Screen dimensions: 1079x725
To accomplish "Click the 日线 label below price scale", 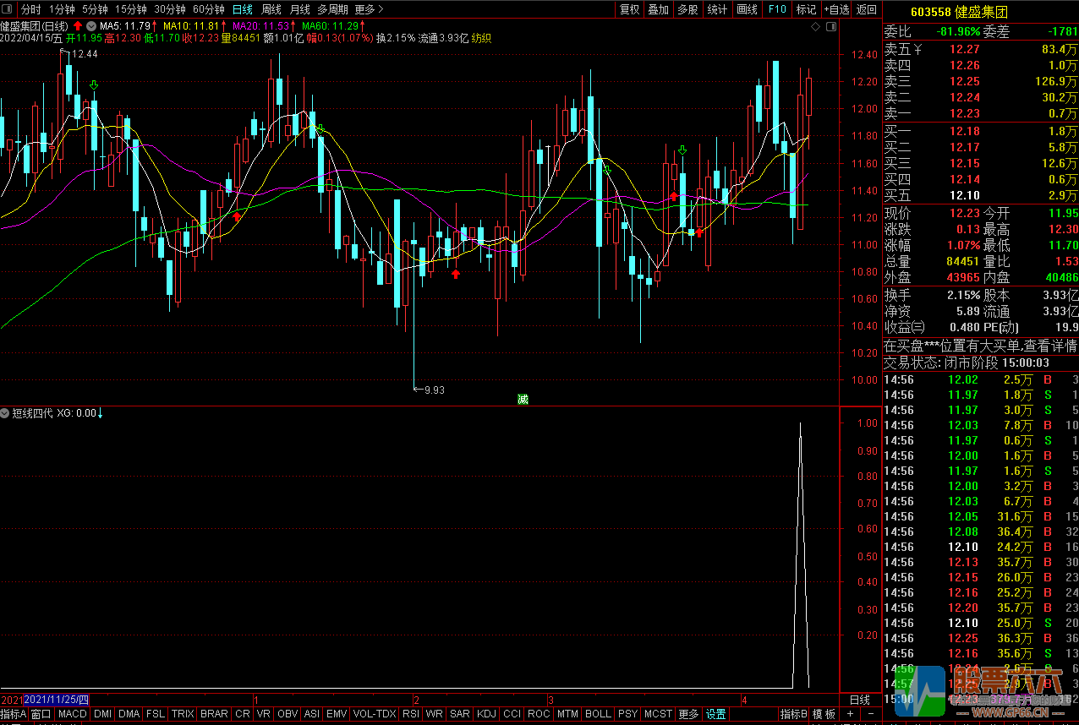I will (860, 700).
